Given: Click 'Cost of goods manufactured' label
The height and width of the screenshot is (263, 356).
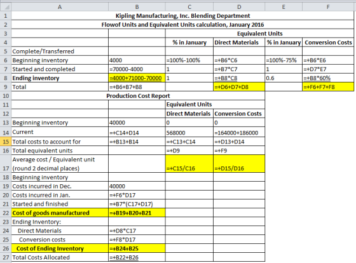Looking at the screenshot, I should [x=60, y=213].
